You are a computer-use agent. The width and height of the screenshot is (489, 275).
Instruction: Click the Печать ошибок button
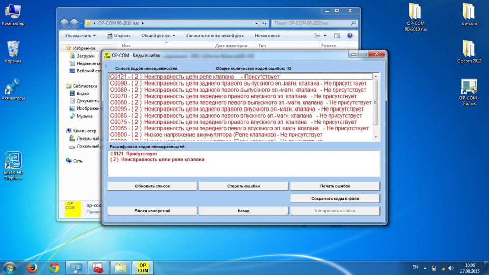pos(335,186)
